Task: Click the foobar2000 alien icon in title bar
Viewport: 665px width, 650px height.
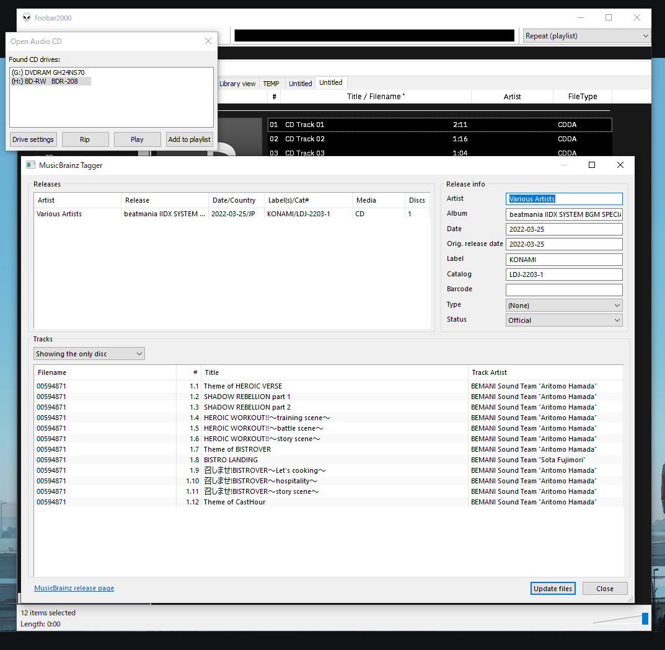Action: (x=27, y=18)
